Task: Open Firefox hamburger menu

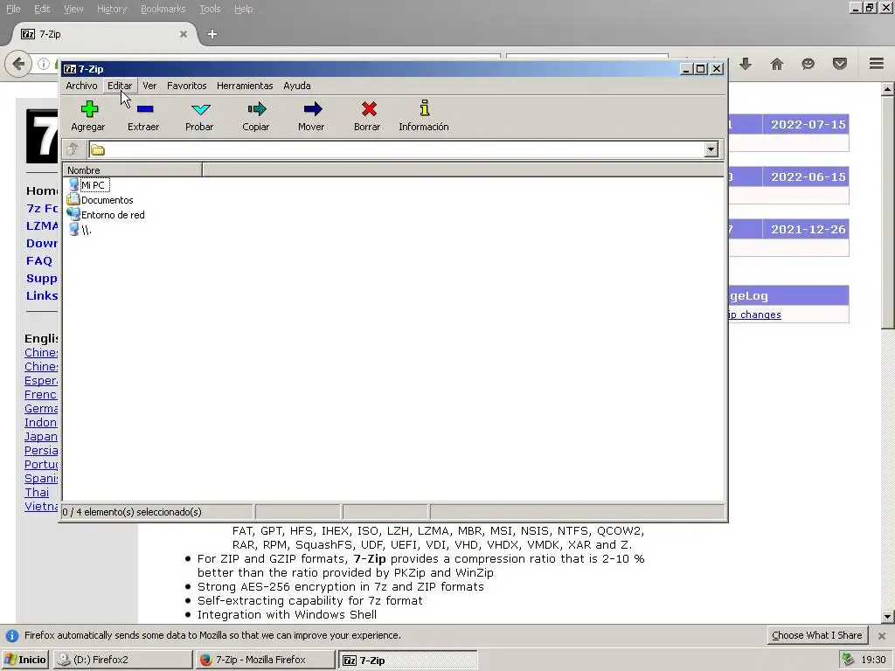Action: click(877, 63)
